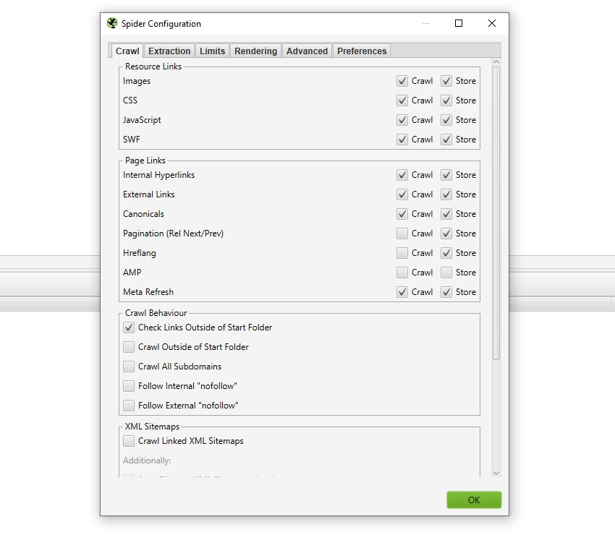615x535 pixels.
Task: Enable Crawl for AMP links
Action: (402, 273)
